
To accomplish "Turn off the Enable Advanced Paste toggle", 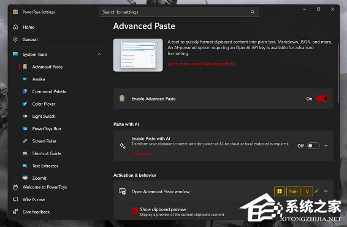I will pos(322,99).
